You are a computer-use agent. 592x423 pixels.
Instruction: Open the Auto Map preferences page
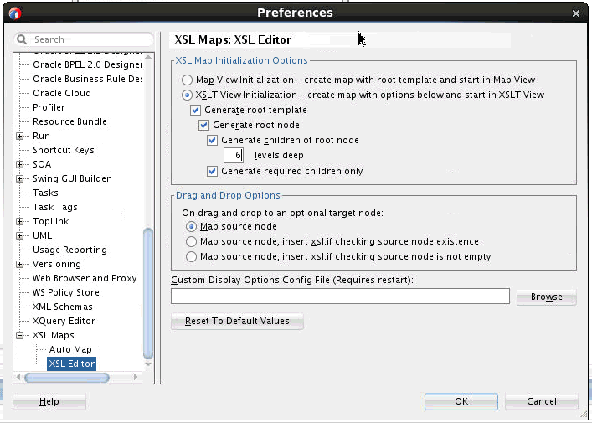[70, 349]
